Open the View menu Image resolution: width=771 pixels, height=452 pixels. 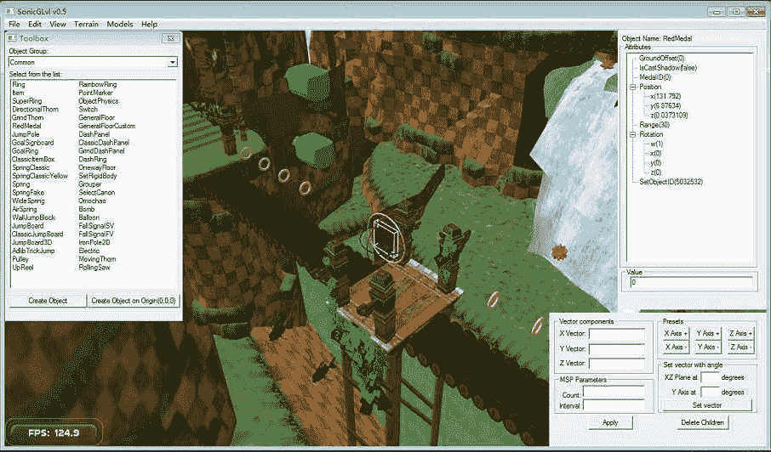coord(58,24)
